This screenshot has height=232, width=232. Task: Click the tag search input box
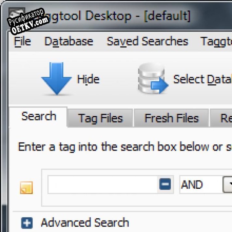coord(103,184)
